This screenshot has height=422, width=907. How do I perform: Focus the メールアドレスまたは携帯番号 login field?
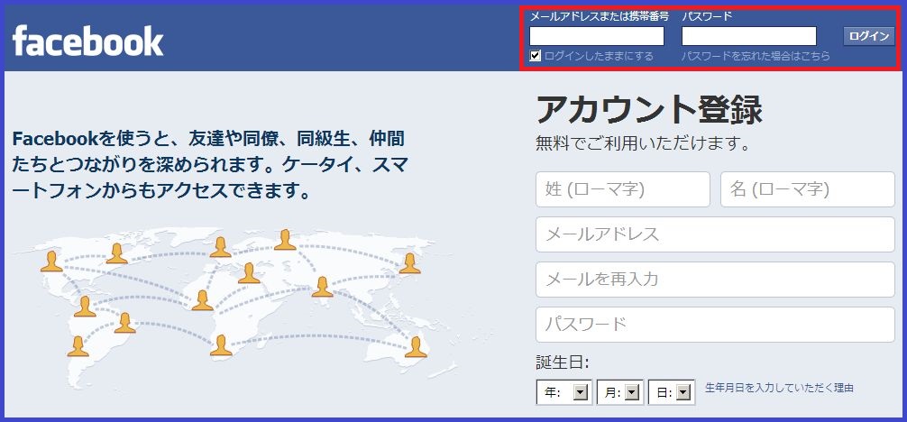pos(597,36)
